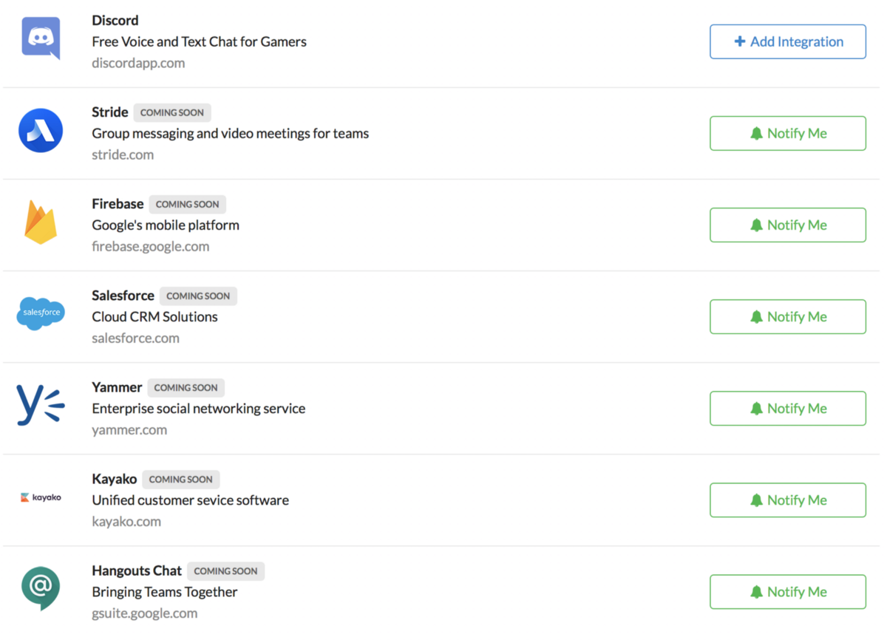Get notified about Yammer integration
The image size is (887, 640).
pos(787,409)
